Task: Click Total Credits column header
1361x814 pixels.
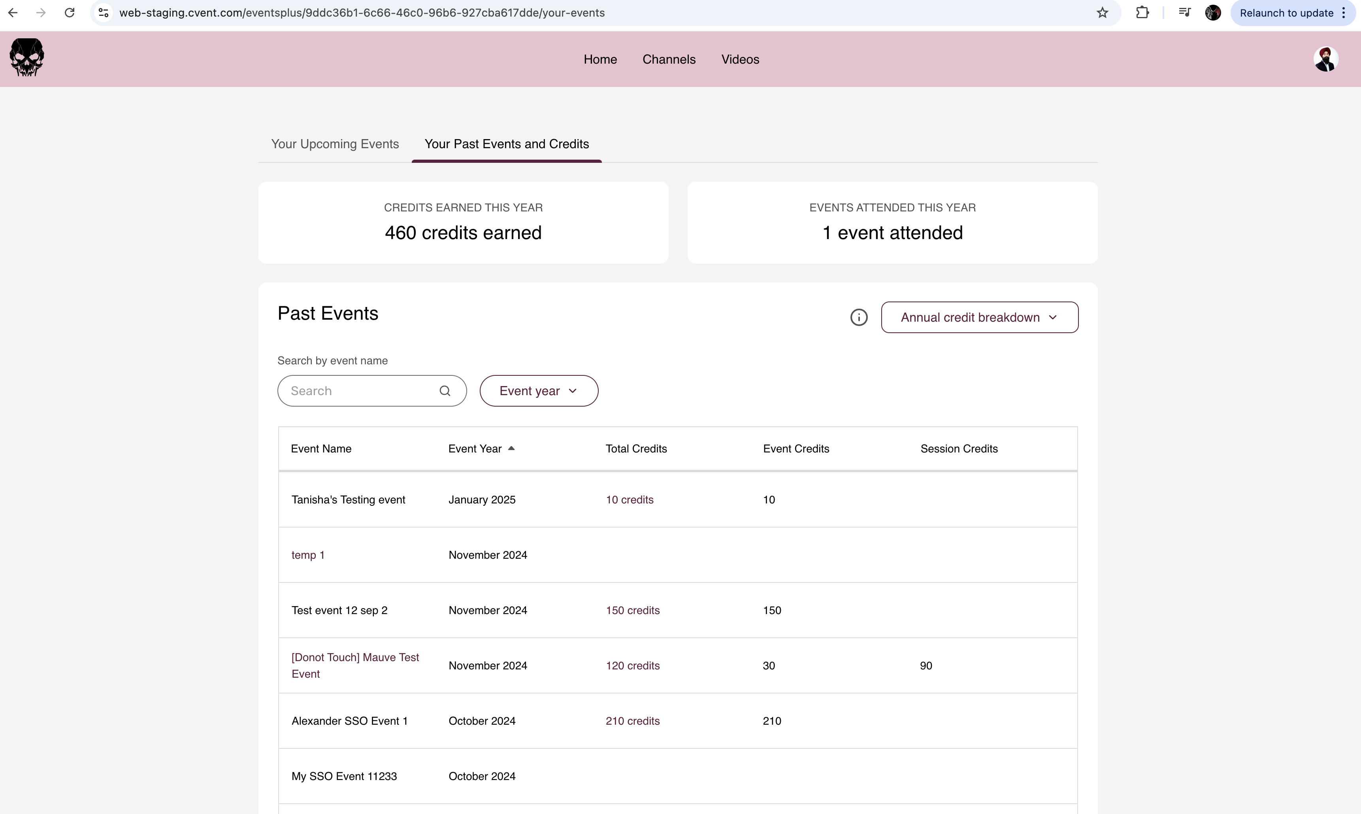Action: 636,448
